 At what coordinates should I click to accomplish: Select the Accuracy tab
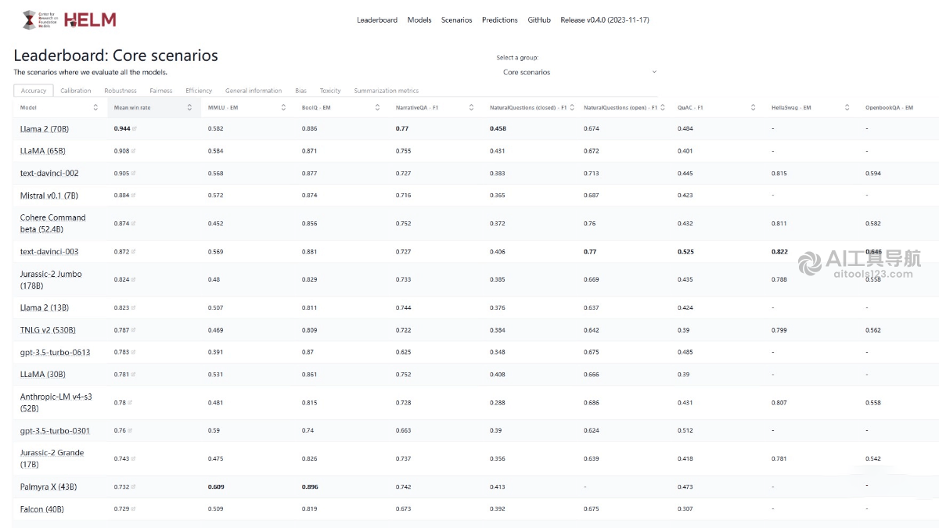[x=34, y=91]
